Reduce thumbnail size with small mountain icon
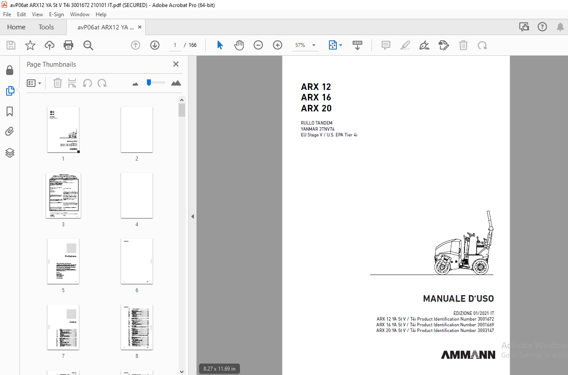This screenshot has width=568, height=375. 135,83
